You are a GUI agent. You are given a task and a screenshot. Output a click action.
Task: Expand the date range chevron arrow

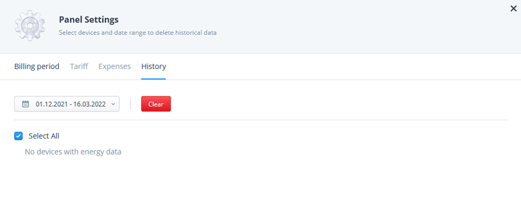click(113, 104)
